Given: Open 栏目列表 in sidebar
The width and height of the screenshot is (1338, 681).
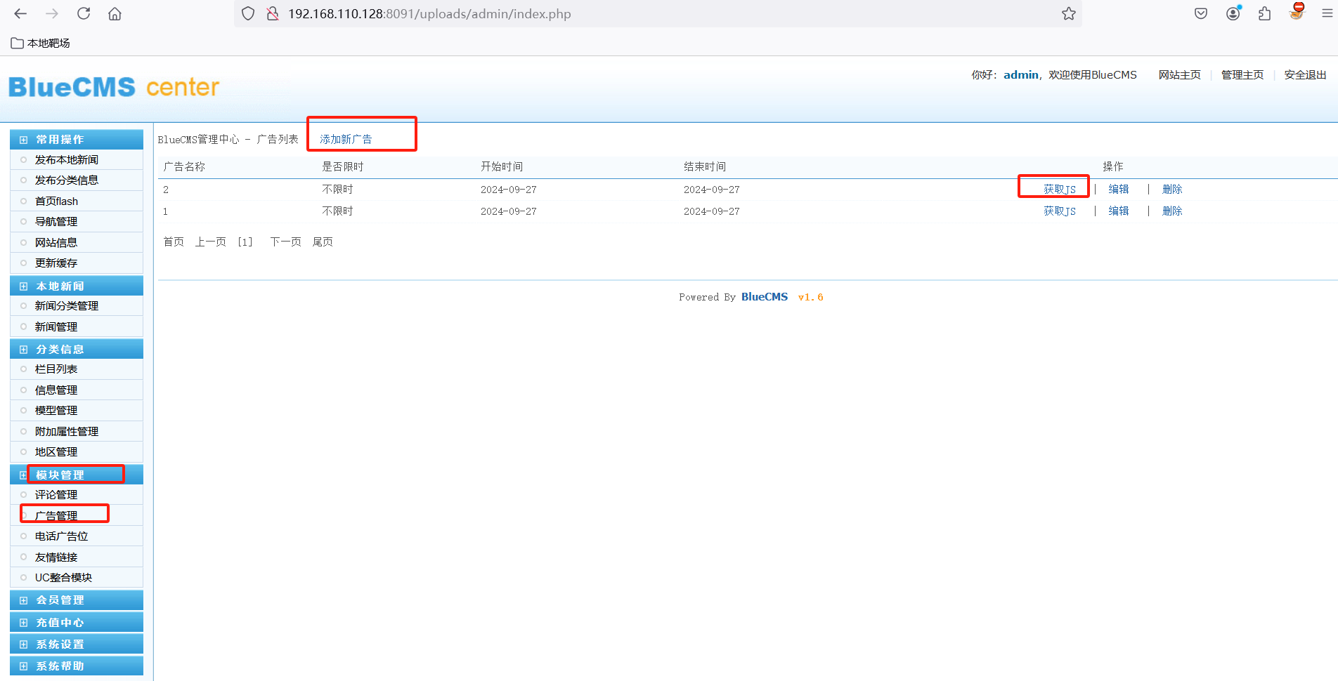Looking at the screenshot, I should pos(56,369).
